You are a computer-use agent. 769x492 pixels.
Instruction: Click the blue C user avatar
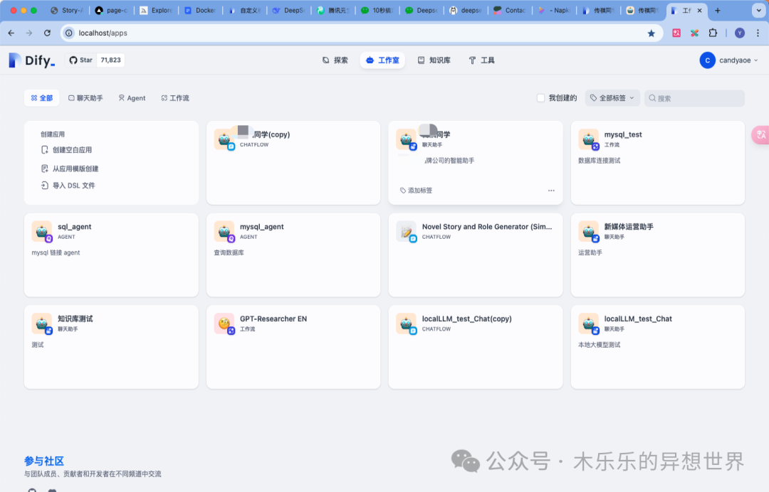tap(707, 60)
